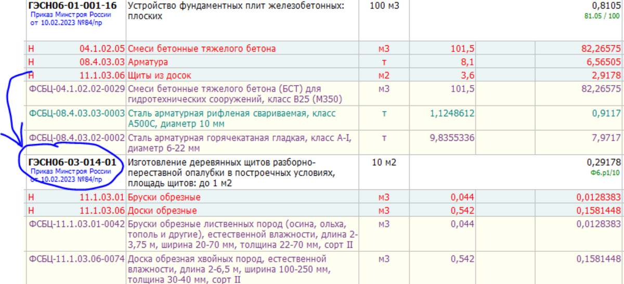Select code ФСБЦ-11.1.03.06-0074
624x284 pixels.
(77, 259)
